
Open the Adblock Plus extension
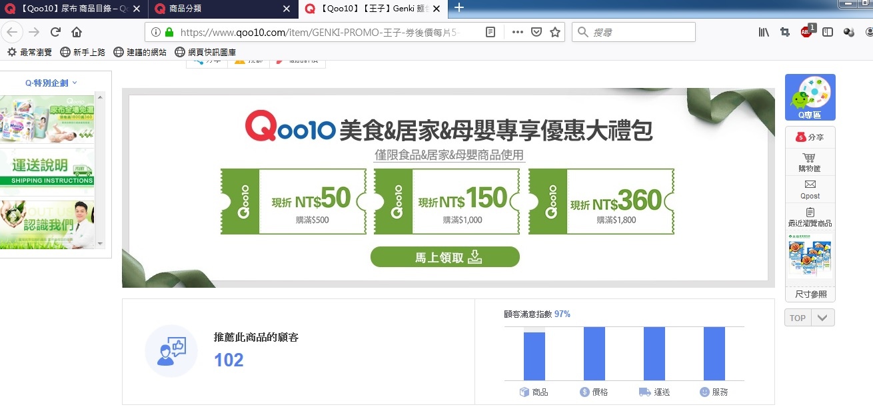807,31
